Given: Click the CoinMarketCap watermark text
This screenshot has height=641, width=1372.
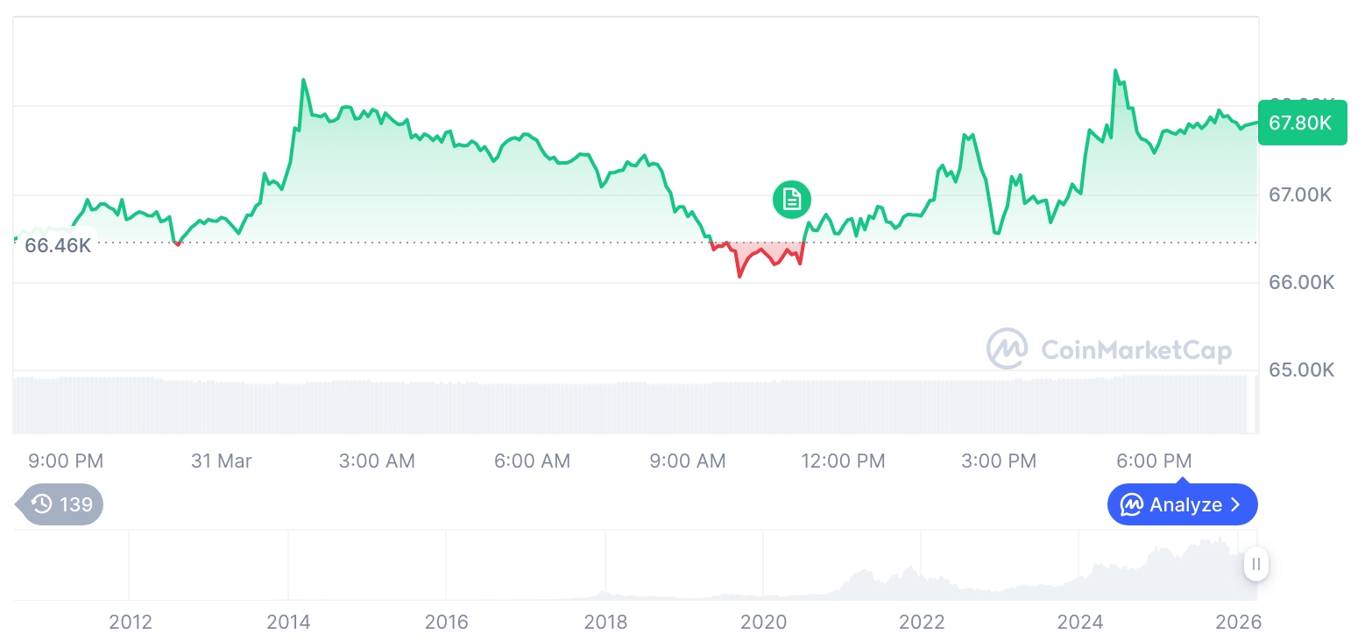Looking at the screenshot, I should point(1135,350).
